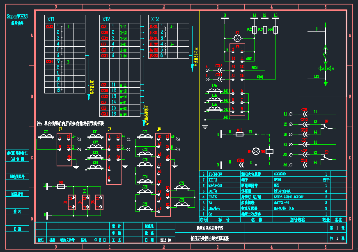Click the FU1 fuse symbol
Viewport: 358px width, 252px height.
coord(239,134)
